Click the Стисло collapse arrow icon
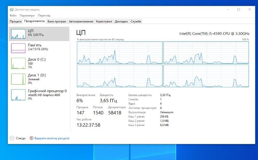This screenshot has width=258, height=160. tap(12, 138)
